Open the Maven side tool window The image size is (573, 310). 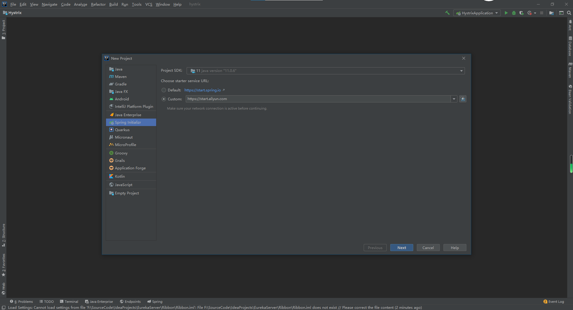[x=570, y=70]
